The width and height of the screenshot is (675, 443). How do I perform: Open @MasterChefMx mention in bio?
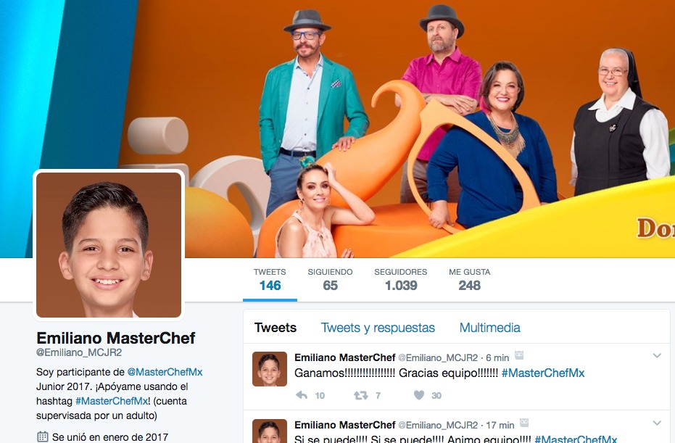coord(165,372)
